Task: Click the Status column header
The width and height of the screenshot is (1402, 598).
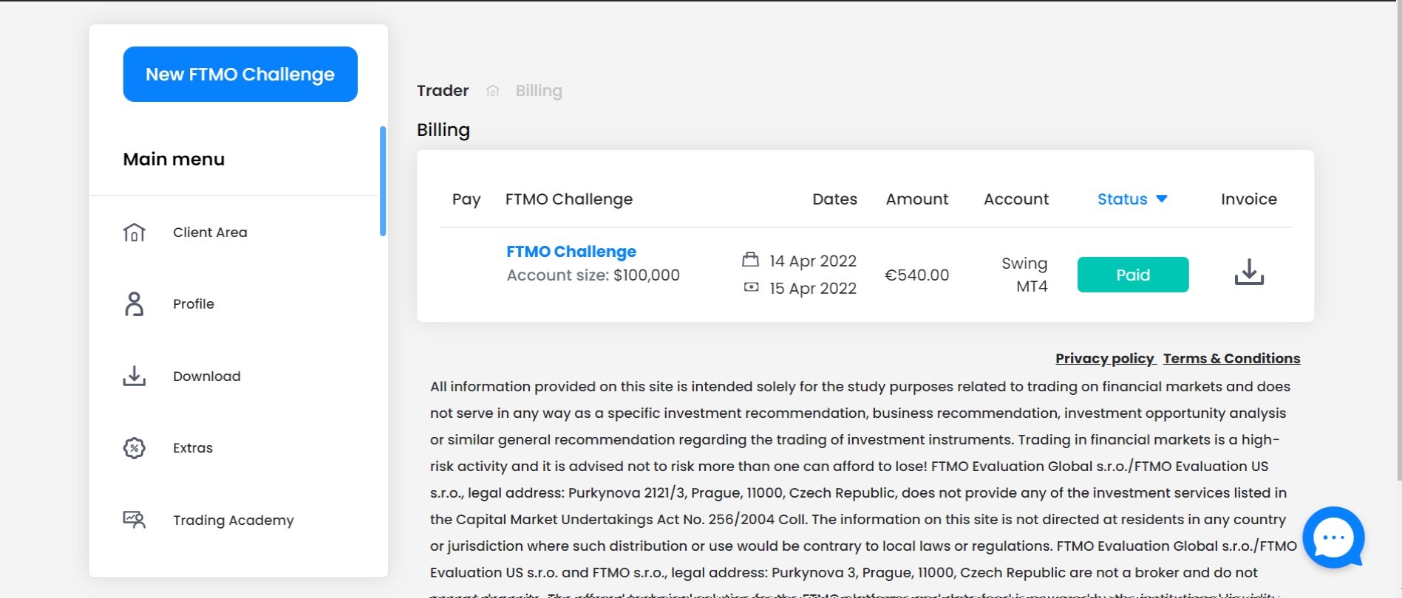Action: click(1122, 199)
